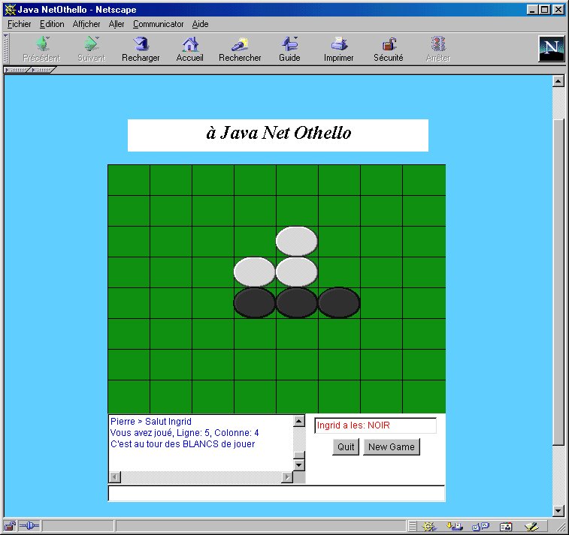Click the Précédent back arrow icon
This screenshot has height=535, width=569.
[x=41, y=44]
